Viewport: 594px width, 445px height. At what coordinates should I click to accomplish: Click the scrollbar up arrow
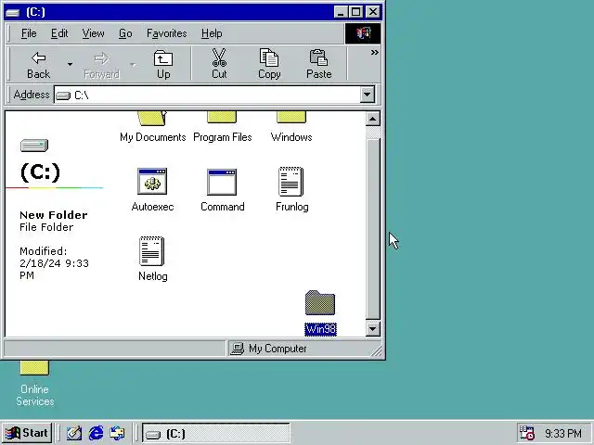[x=373, y=119]
